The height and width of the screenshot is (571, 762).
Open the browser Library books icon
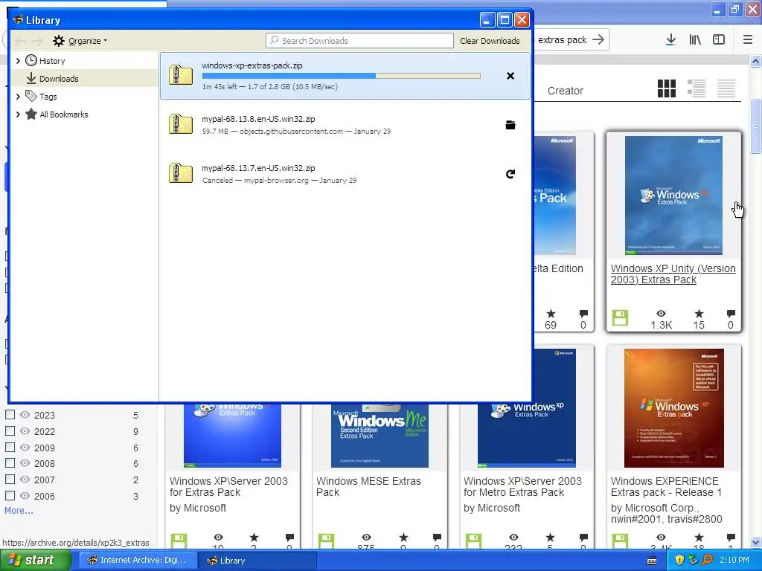coord(695,40)
